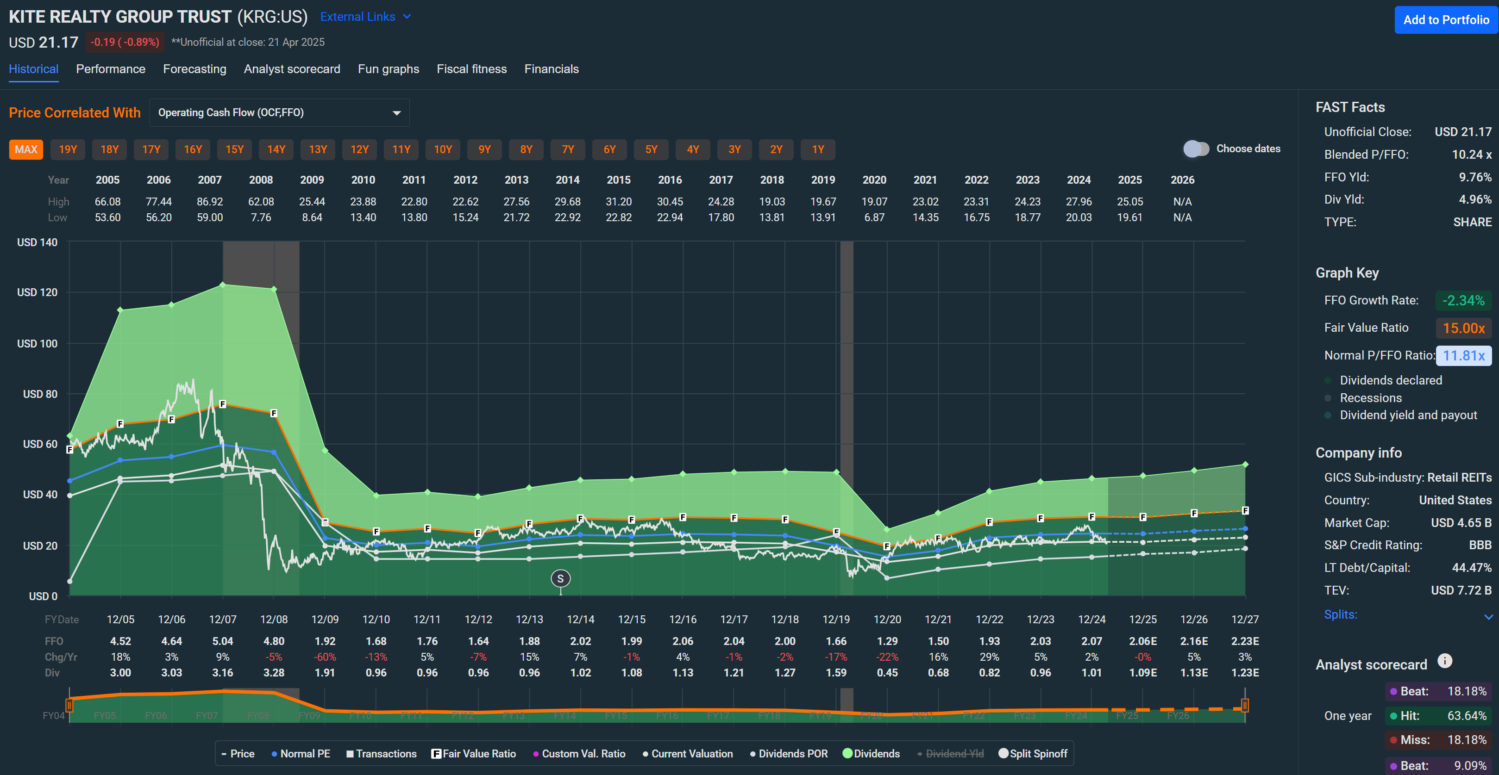Switch to the Forecasting tab
The image size is (1499, 775).
click(195, 68)
